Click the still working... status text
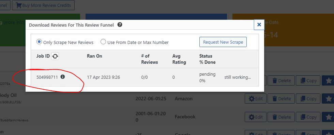Image resolution: width=334 pixels, height=135 pixels. (238, 77)
